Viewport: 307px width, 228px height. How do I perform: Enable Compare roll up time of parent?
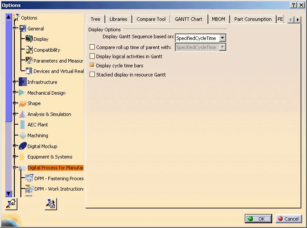92,47
